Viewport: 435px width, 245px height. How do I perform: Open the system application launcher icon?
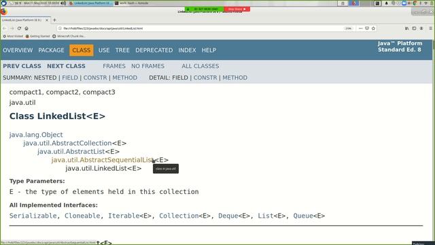click(3, 3)
